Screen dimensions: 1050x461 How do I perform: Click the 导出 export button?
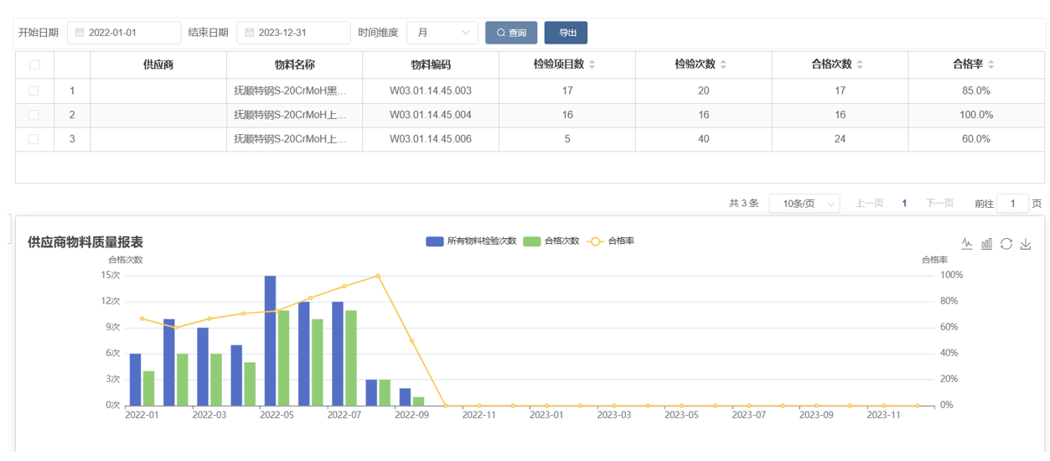click(566, 33)
